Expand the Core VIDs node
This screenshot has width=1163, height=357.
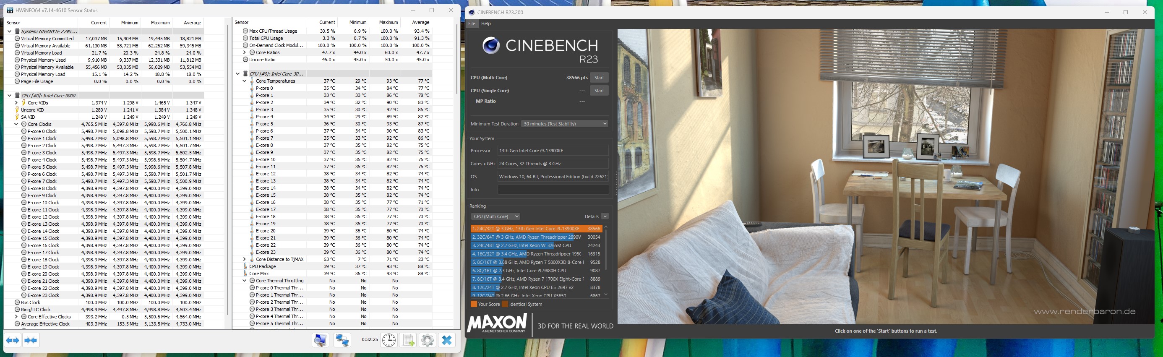tap(16, 103)
